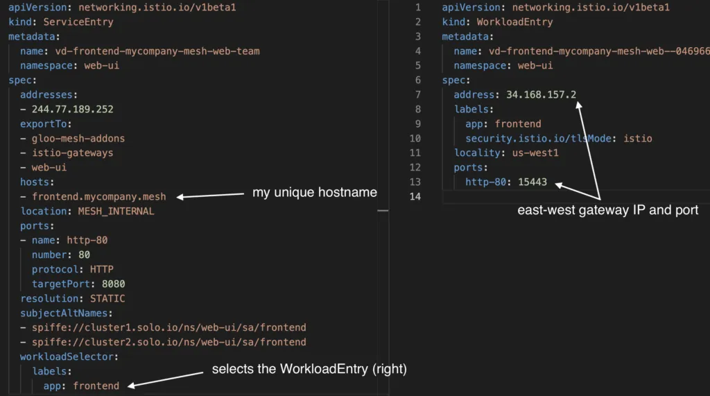Click the 'subjectAltNames:' key
The image size is (710, 396).
(66, 313)
